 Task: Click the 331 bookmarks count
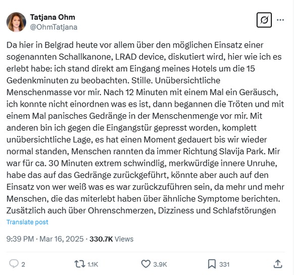click(224, 264)
